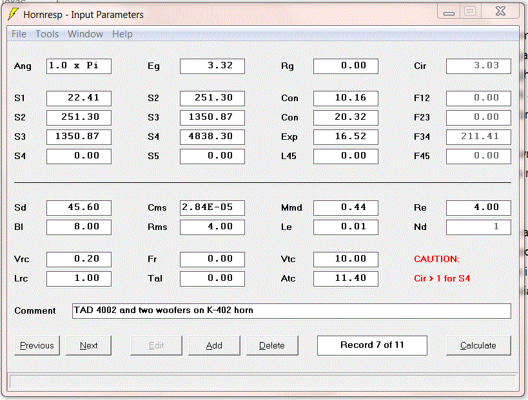Click the F23 field

(478, 118)
